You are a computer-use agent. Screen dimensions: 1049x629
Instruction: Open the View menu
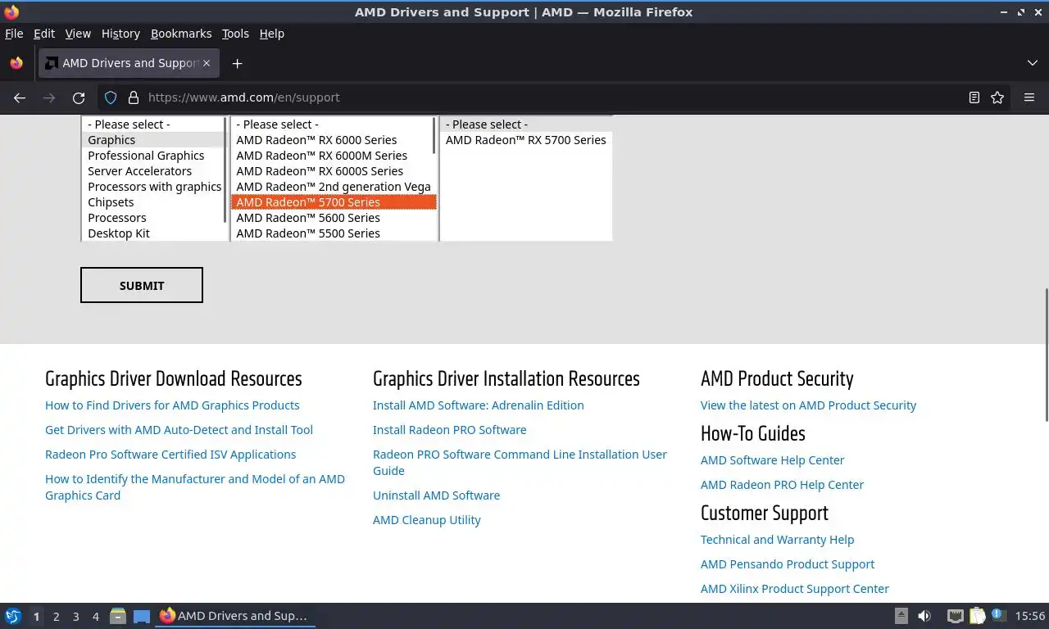click(78, 34)
